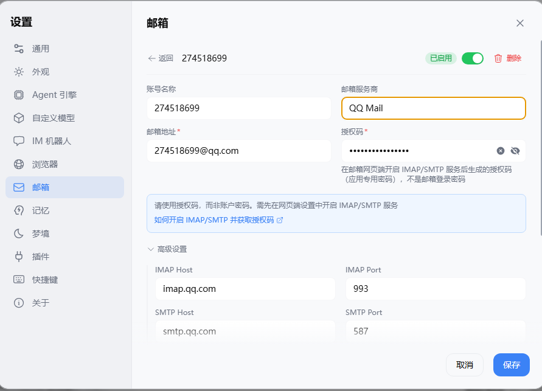Open the 通用 settings section

coord(64,49)
